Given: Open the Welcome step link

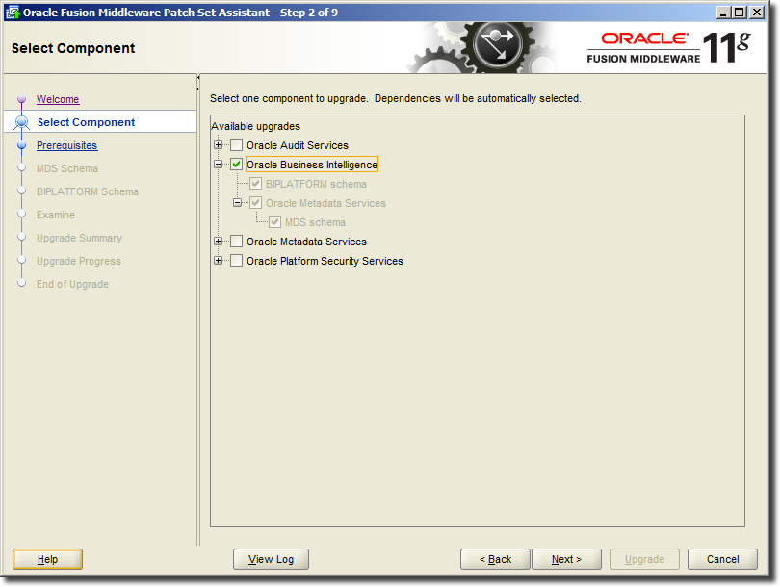Looking at the screenshot, I should (x=58, y=99).
